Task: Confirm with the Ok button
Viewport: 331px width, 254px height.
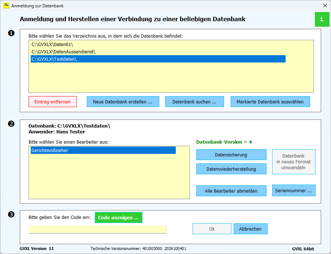Action: [x=212, y=229]
